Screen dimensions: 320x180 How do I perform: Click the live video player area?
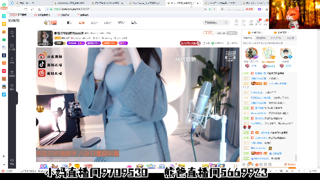click(x=138, y=104)
